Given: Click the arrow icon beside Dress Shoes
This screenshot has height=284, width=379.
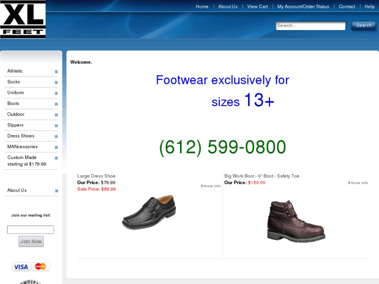Looking at the screenshot, I should pos(56,137).
